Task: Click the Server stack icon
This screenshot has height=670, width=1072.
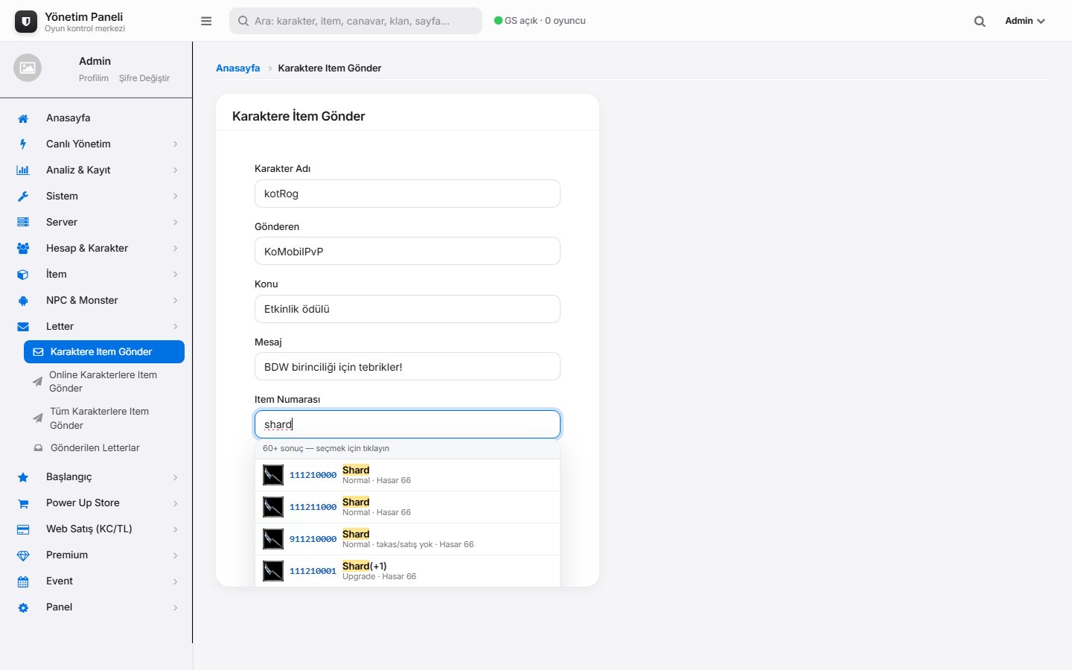Action: pos(23,223)
